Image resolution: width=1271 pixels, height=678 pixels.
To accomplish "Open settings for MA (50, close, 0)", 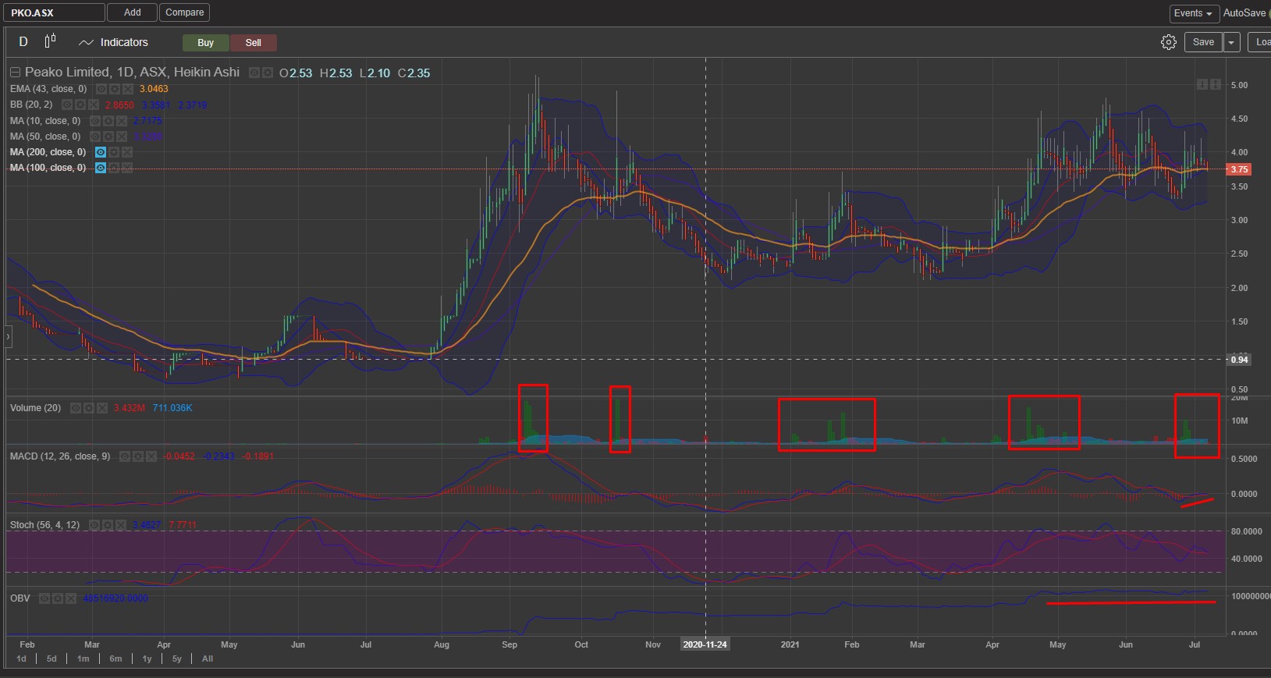I will point(108,137).
